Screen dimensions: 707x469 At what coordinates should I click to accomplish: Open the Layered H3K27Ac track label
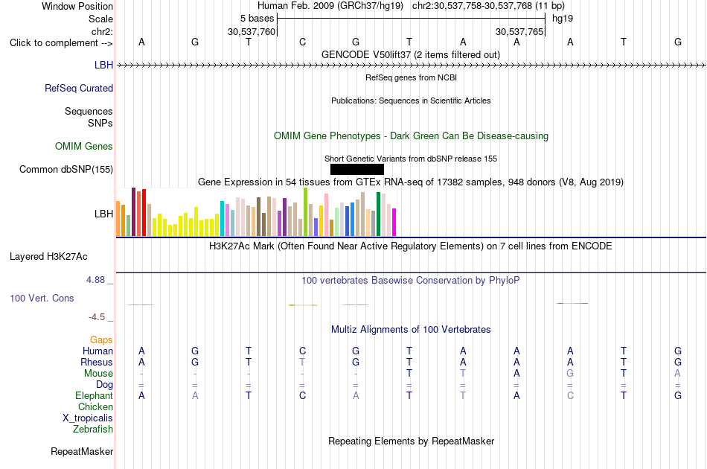pos(48,257)
